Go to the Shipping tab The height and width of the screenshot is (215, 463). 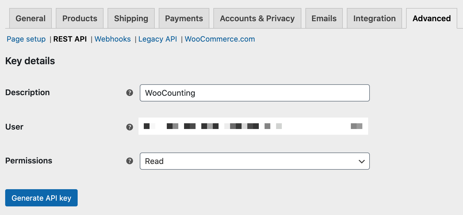tap(131, 18)
